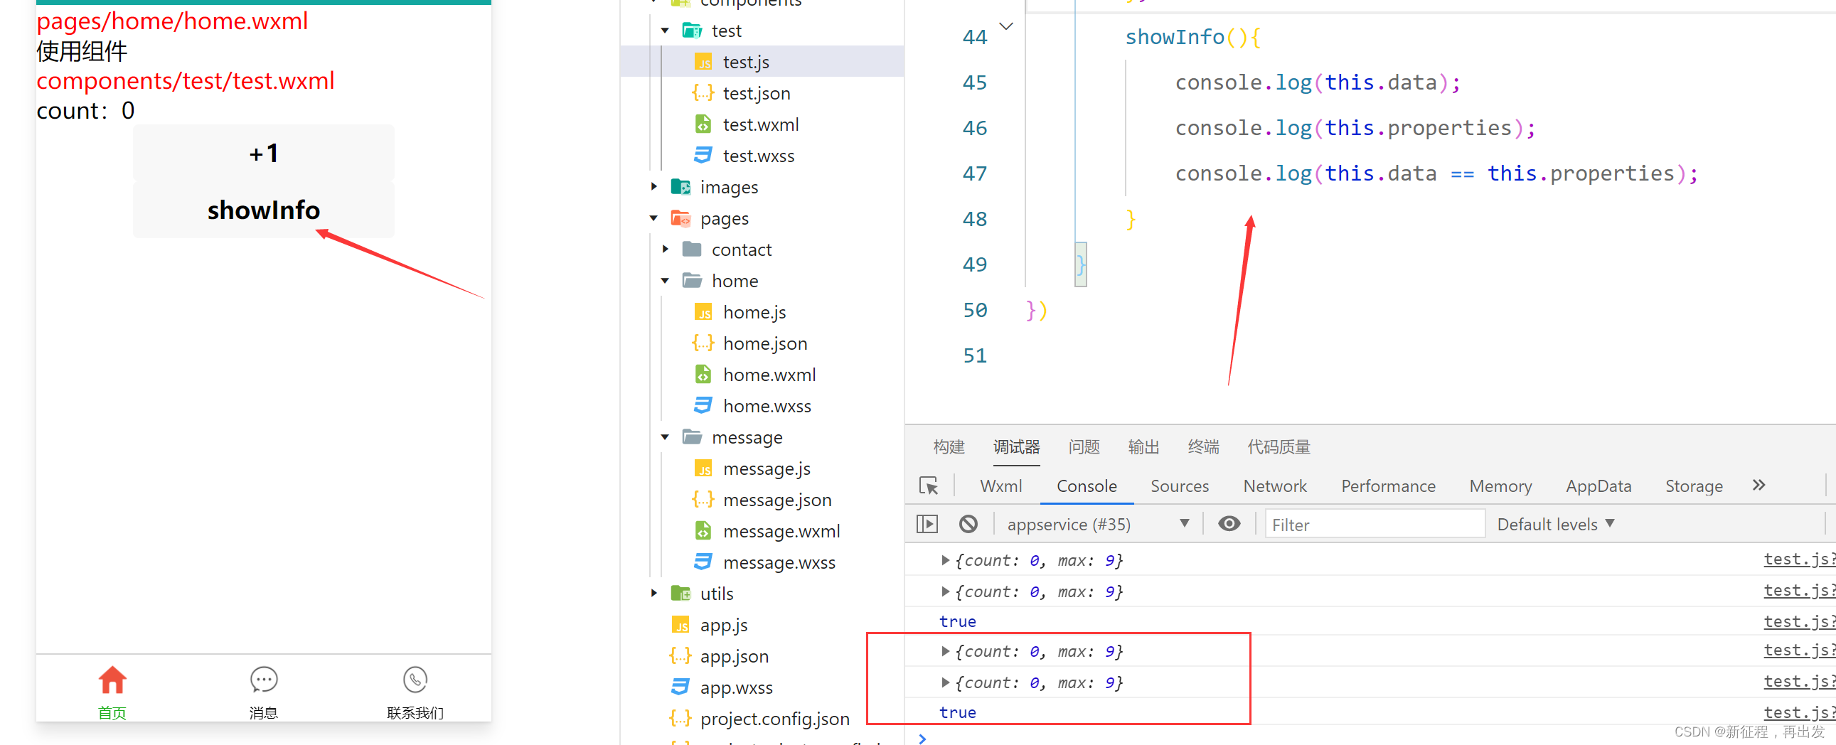Viewport: 1836px width, 745px height.
Task: Click the console input prompt arrow
Action: 922,739
